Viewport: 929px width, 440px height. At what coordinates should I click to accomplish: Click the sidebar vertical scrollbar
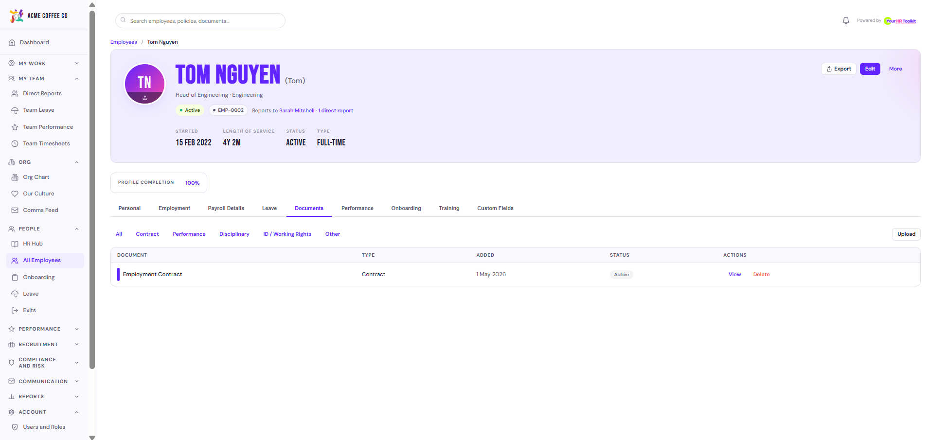pyautogui.click(x=92, y=190)
